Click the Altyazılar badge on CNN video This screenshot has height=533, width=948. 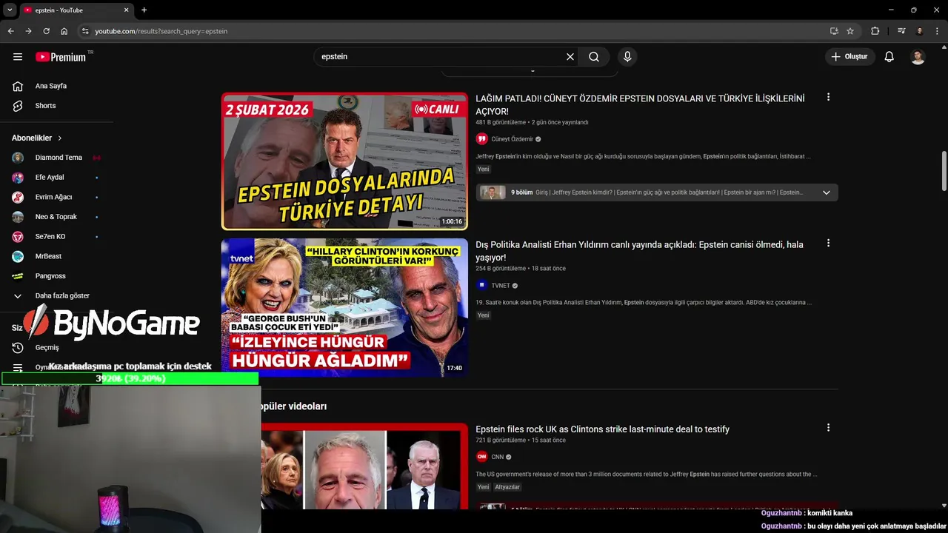tap(507, 487)
